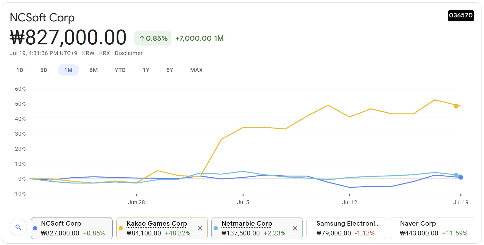Viewport: 484px width, 245px height.
Task: Open the Disclaimer link
Action: (x=128, y=53)
